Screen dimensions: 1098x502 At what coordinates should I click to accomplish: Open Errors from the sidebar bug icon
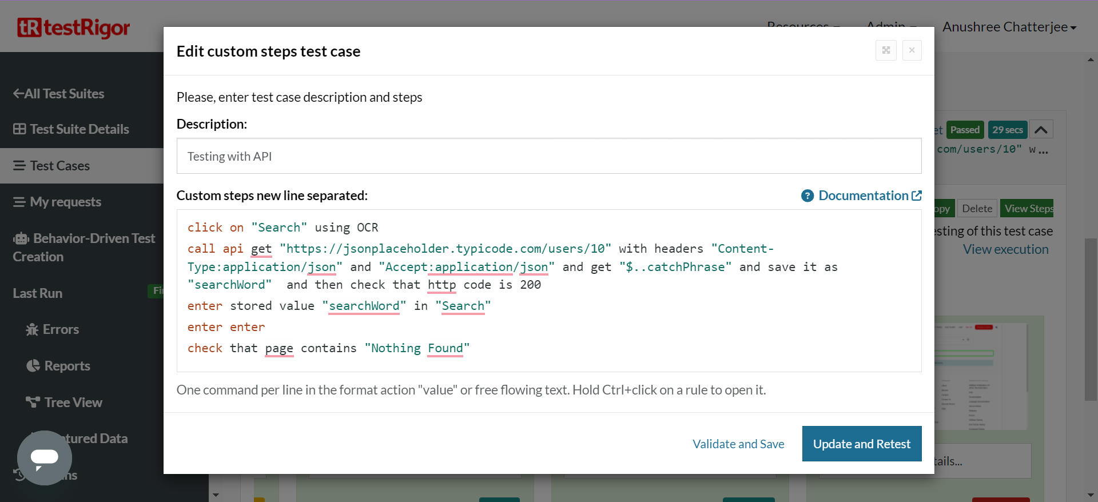coord(33,330)
